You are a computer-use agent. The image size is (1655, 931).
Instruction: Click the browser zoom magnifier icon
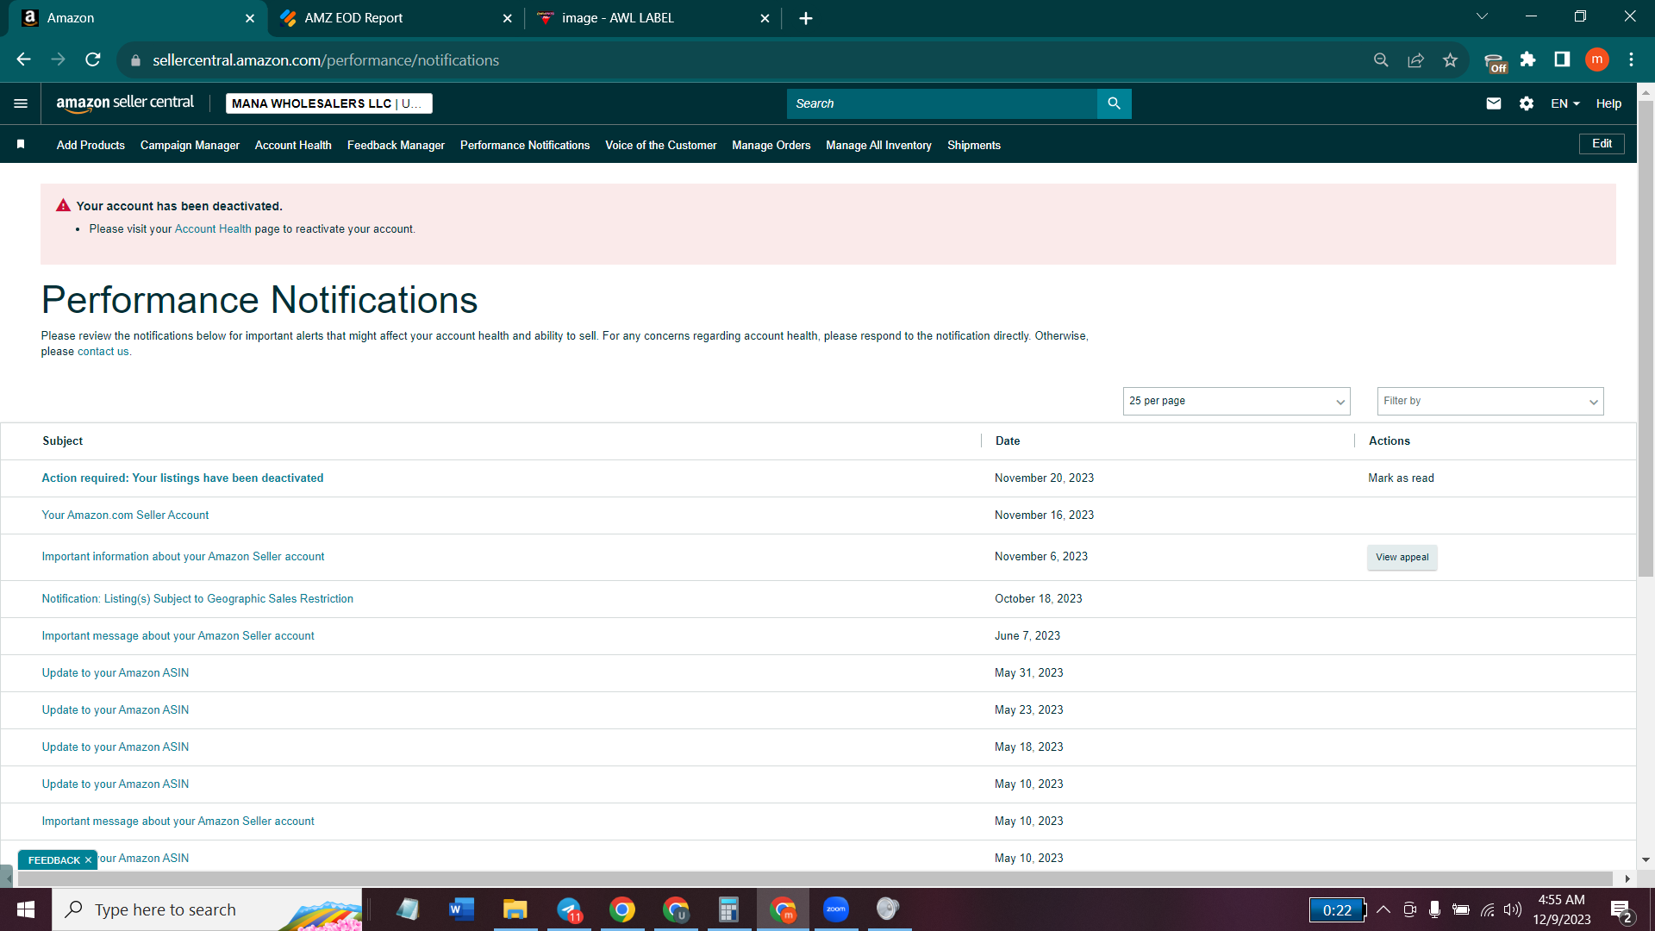[1381, 59]
